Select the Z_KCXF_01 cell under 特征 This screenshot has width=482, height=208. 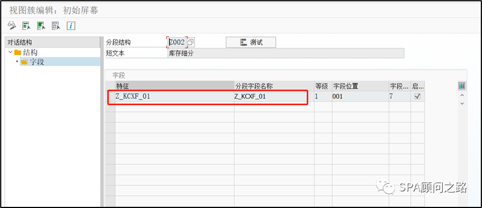[x=175, y=96]
